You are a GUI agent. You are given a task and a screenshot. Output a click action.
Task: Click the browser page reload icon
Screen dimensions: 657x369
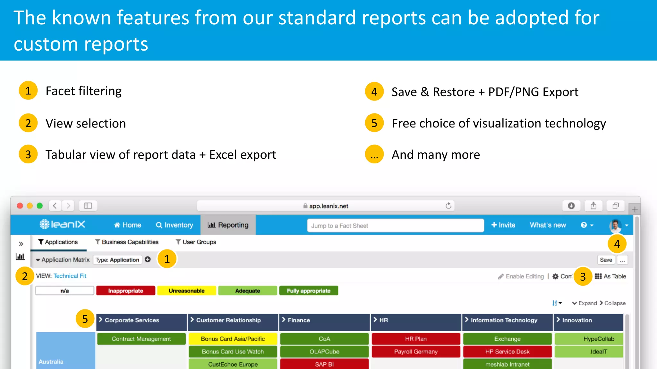[x=448, y=206]
